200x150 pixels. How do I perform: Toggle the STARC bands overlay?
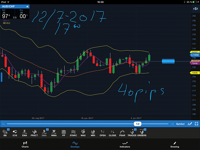(73, 133)
